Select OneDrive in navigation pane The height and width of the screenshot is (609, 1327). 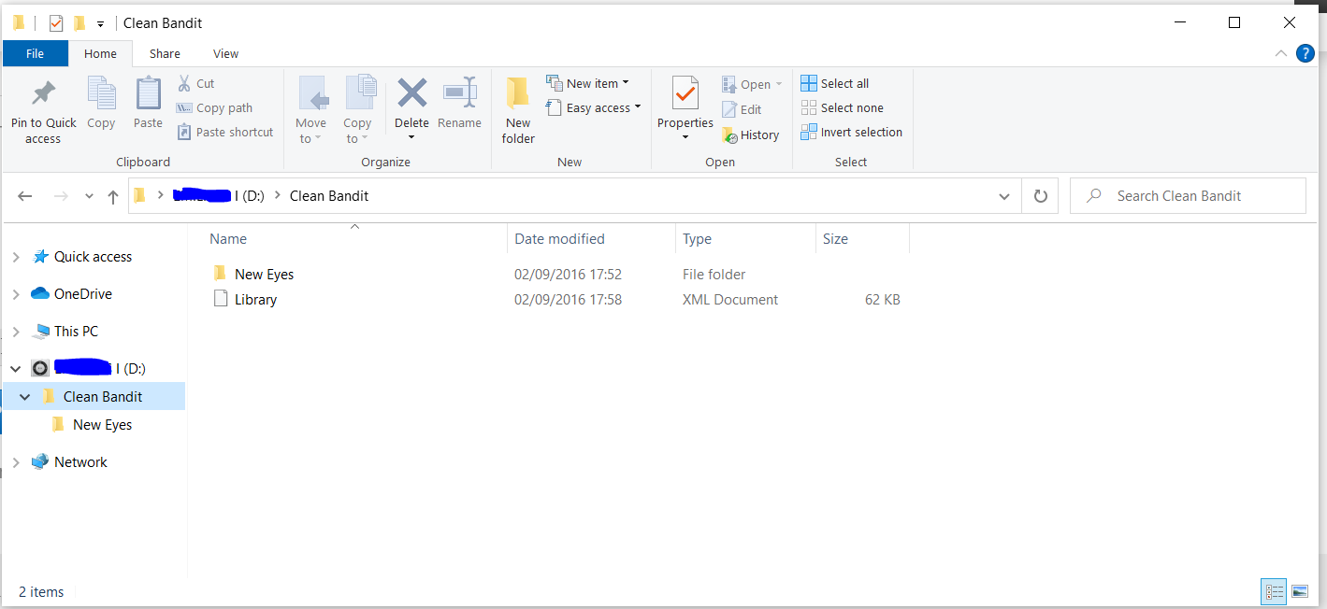pos(82,294)
